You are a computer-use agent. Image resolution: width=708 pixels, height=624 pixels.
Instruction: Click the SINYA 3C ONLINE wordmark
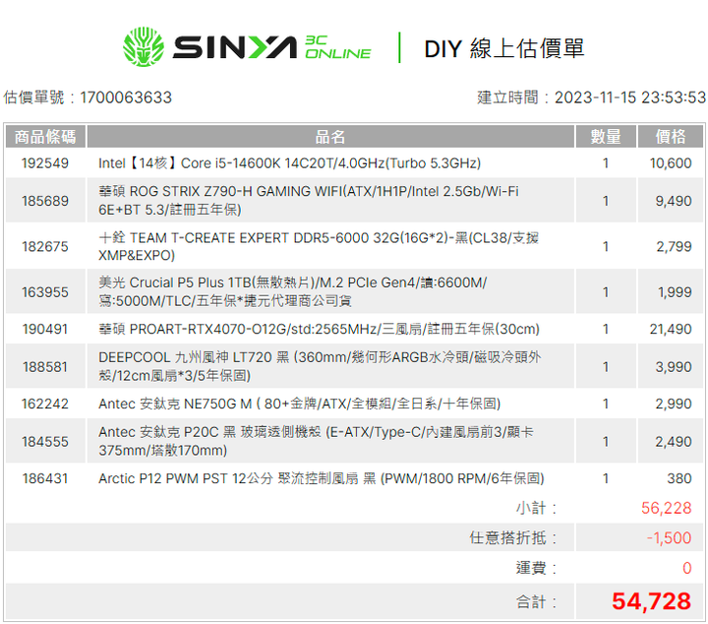coord(271,47)
